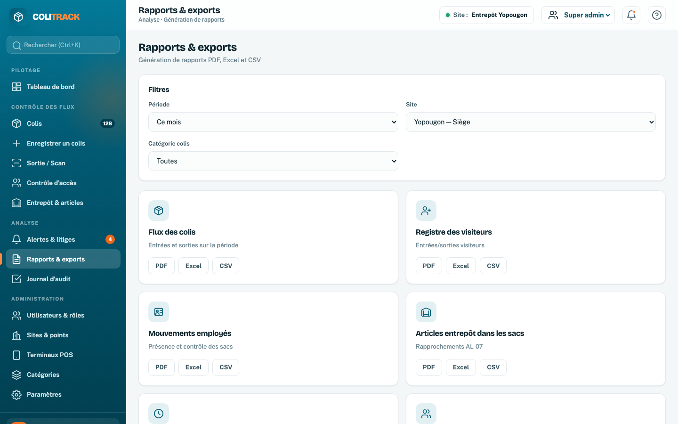This screenshot has width=678, height=424.
Task: Click the Sites & points building icon
Action: pyautogui.click(x=16, y=335)
